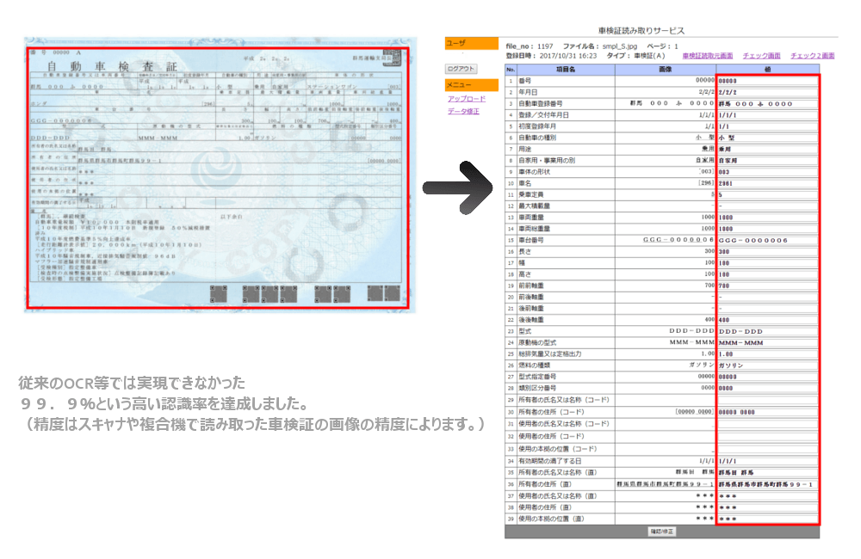Click the 車台番号 value input field

(766, 241)
